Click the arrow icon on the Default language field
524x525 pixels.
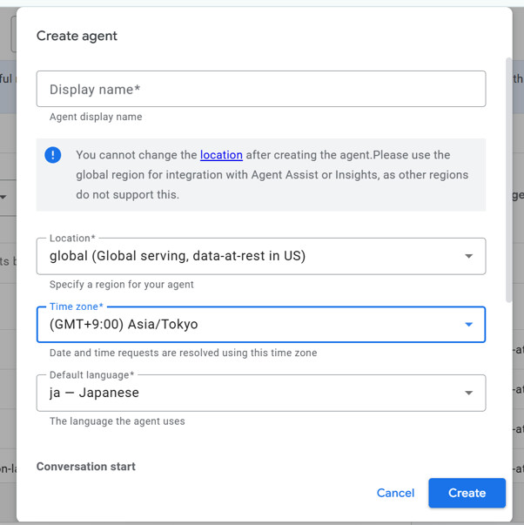[468, 393]
